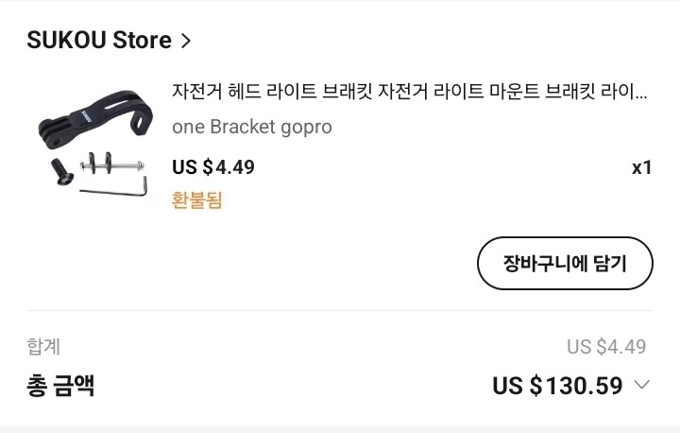Open the bike light bracket thumbnail
Image resolution: width=680 pixels, height=433 pixels.
(93, 145)
